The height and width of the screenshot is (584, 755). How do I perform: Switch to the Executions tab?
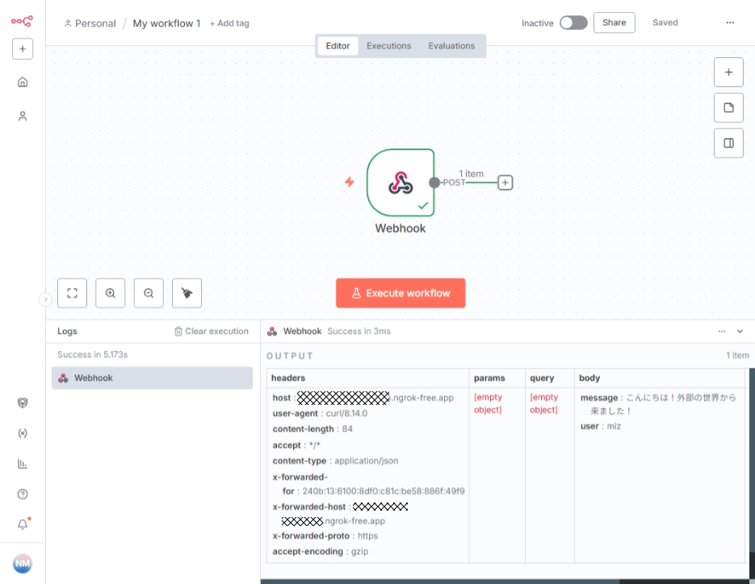point(388,46)
